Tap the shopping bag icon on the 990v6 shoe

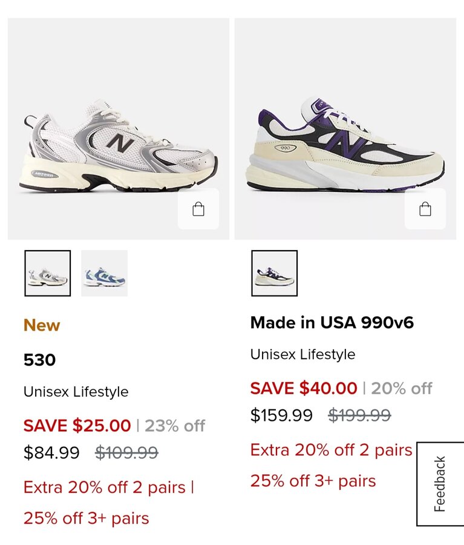pyautogui.click(x=425, y=210)
